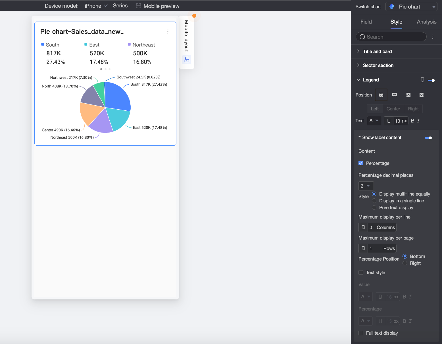
Task: Click the Pie chart-Sales_data_new_ title
Action: 82,32
